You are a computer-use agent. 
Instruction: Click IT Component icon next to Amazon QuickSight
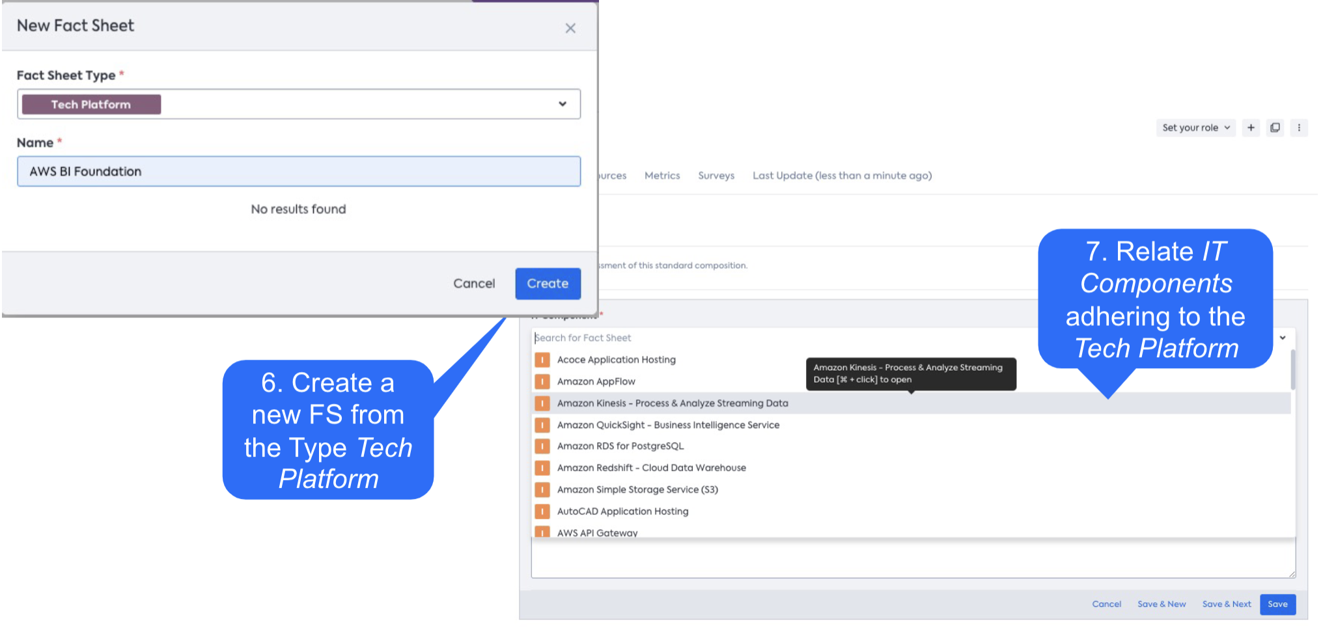(x=542, y=425)
